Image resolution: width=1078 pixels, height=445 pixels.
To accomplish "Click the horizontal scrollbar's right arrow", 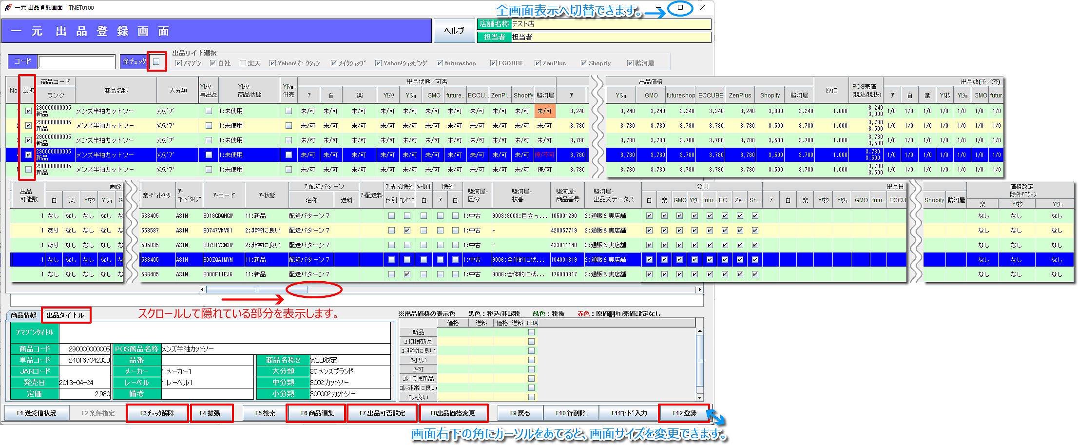I will (700, 290).
